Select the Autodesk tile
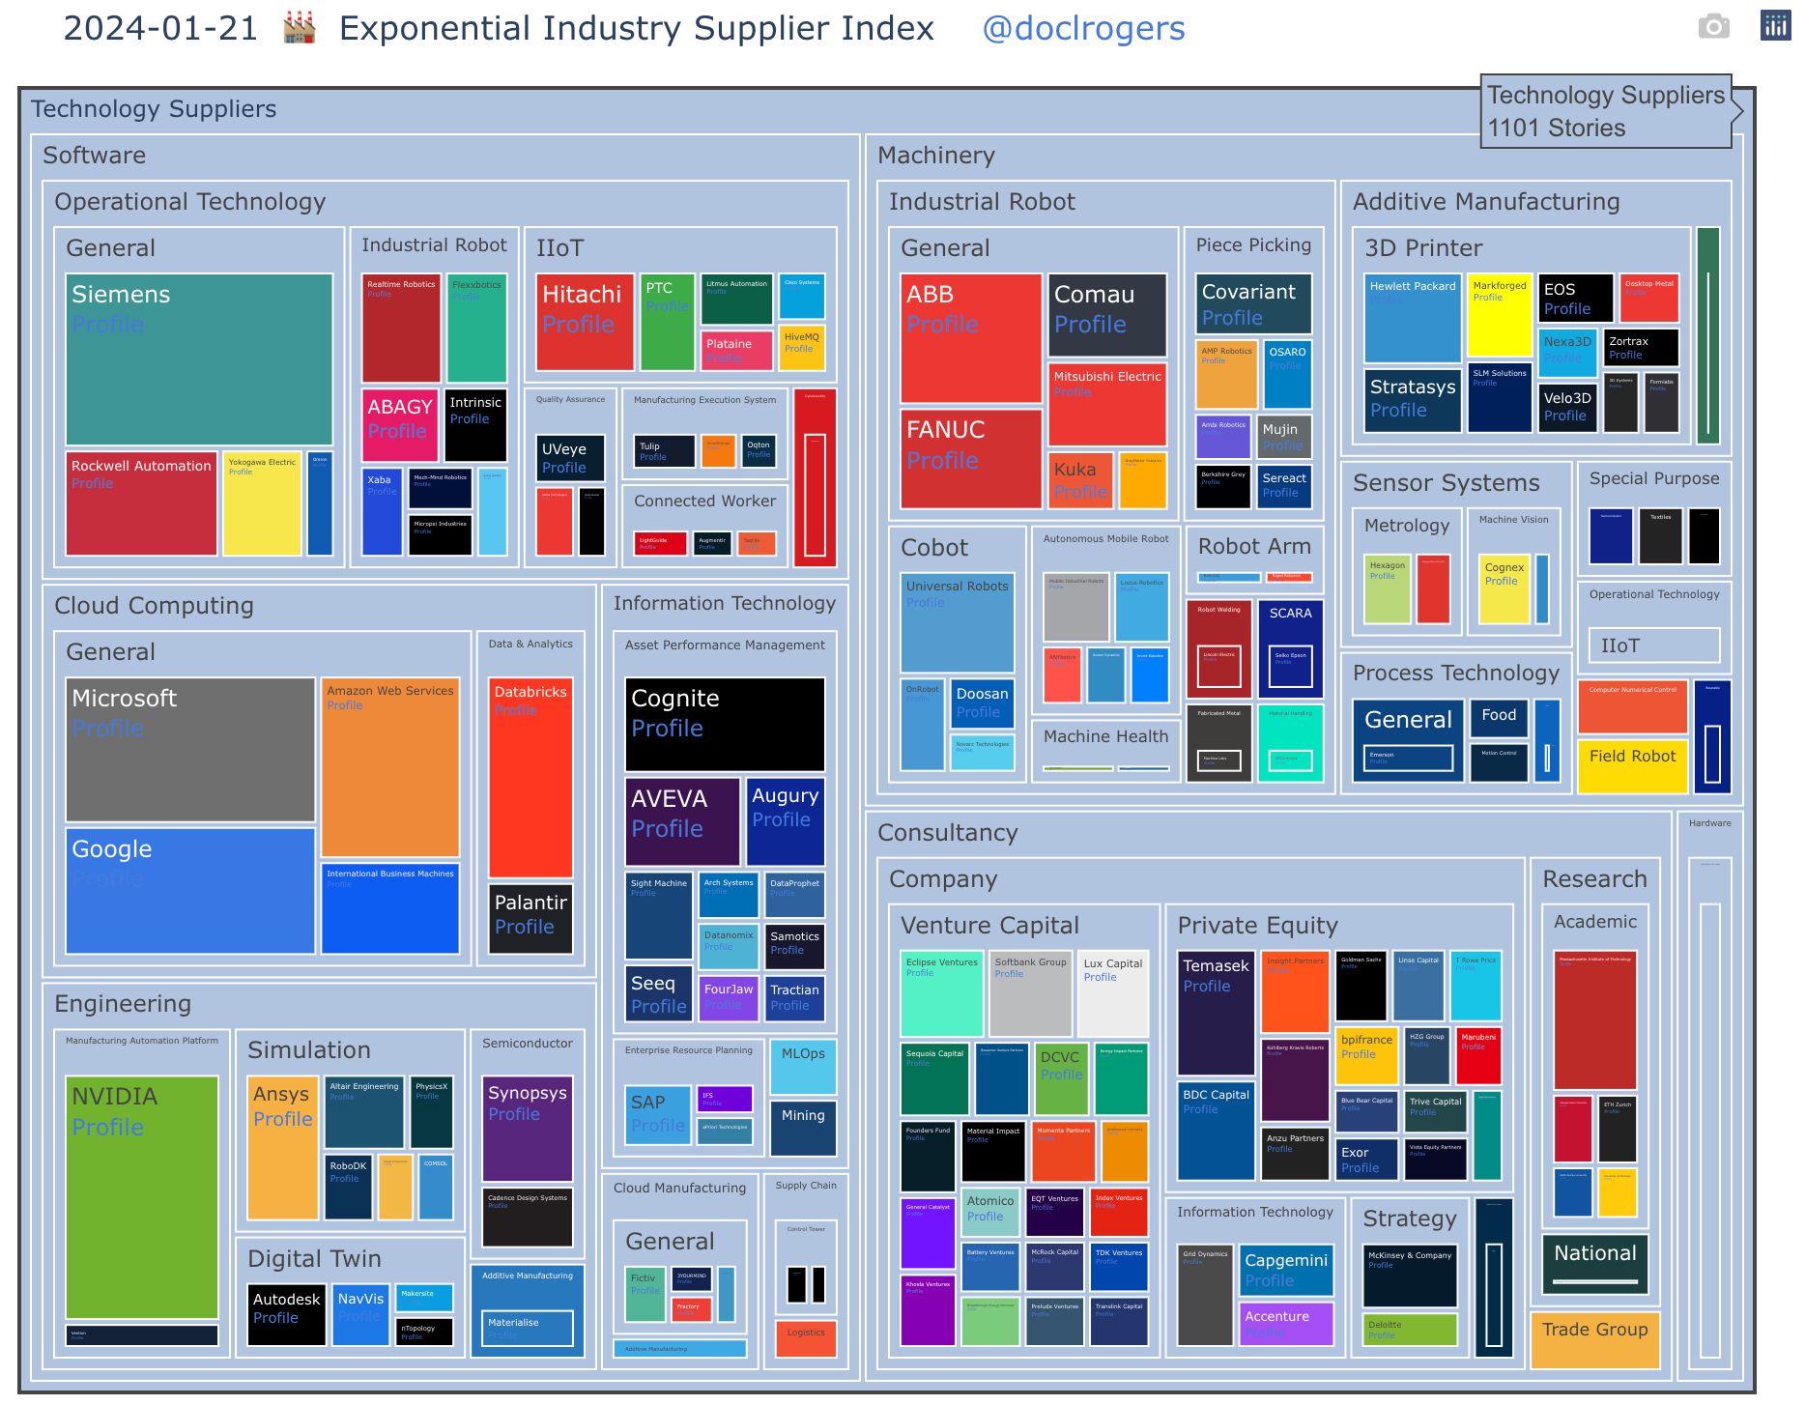 (287, 1315)
